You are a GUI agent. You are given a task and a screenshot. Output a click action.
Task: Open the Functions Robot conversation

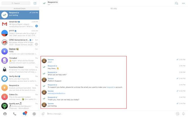click(20, 70)
